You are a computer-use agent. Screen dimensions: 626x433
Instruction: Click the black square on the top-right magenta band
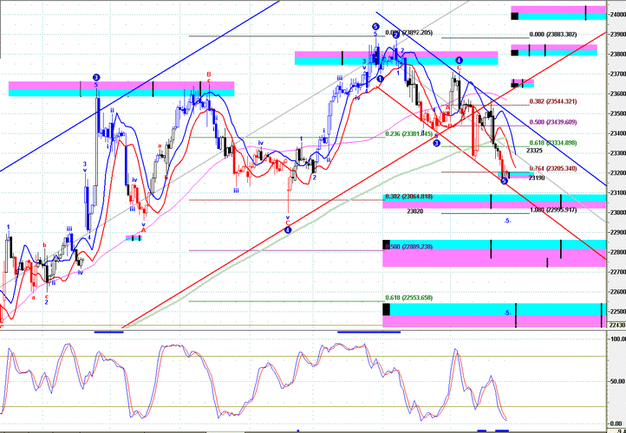[x=515, y=15]
